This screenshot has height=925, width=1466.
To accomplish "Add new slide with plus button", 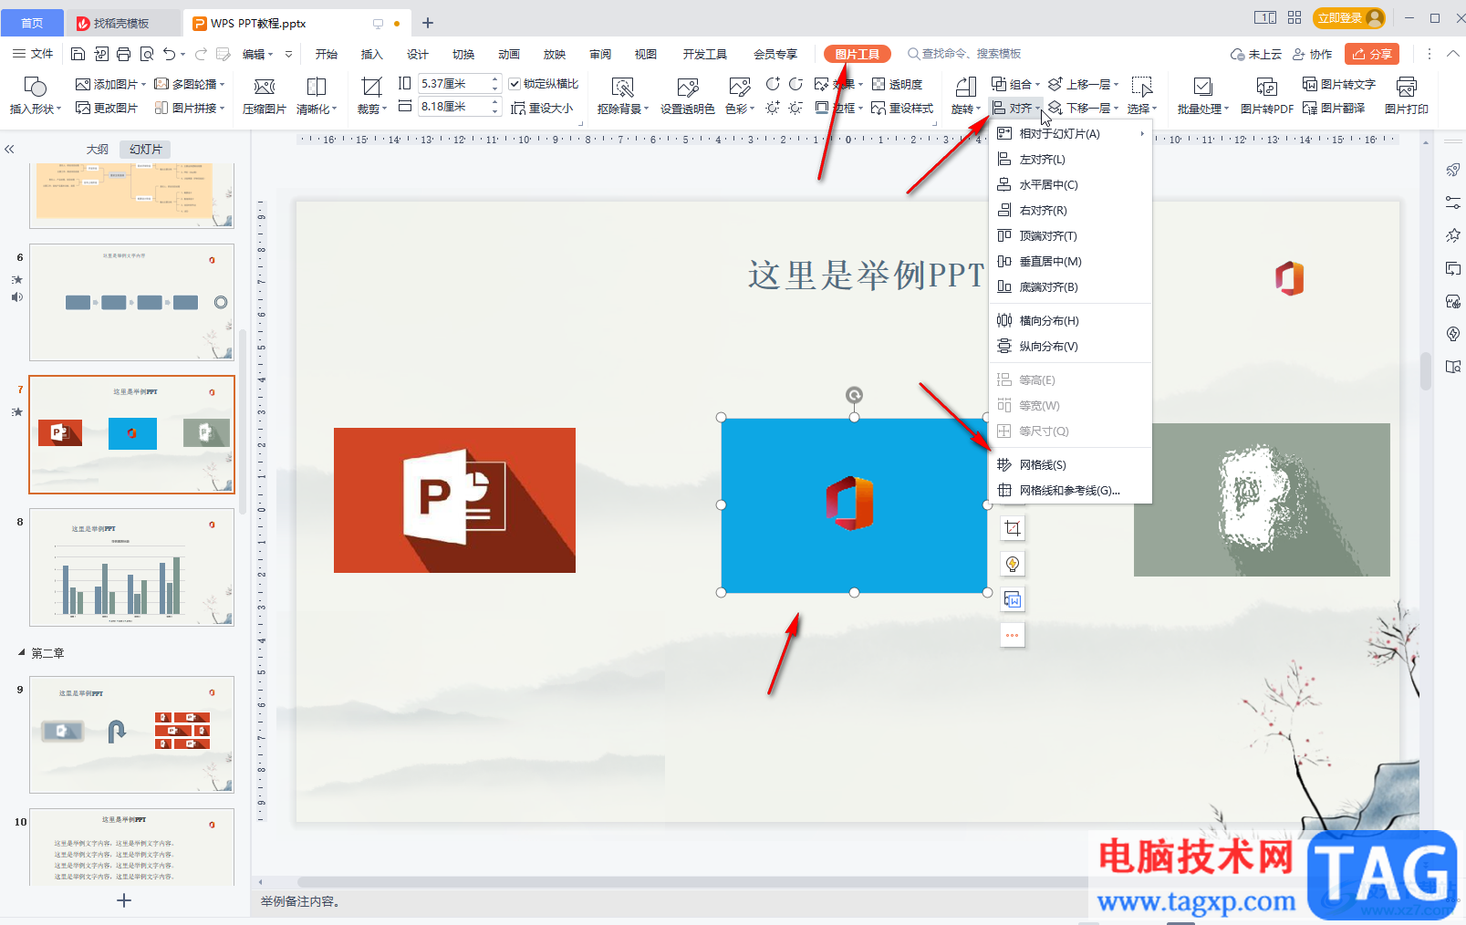I will click(x=124, y=900).
